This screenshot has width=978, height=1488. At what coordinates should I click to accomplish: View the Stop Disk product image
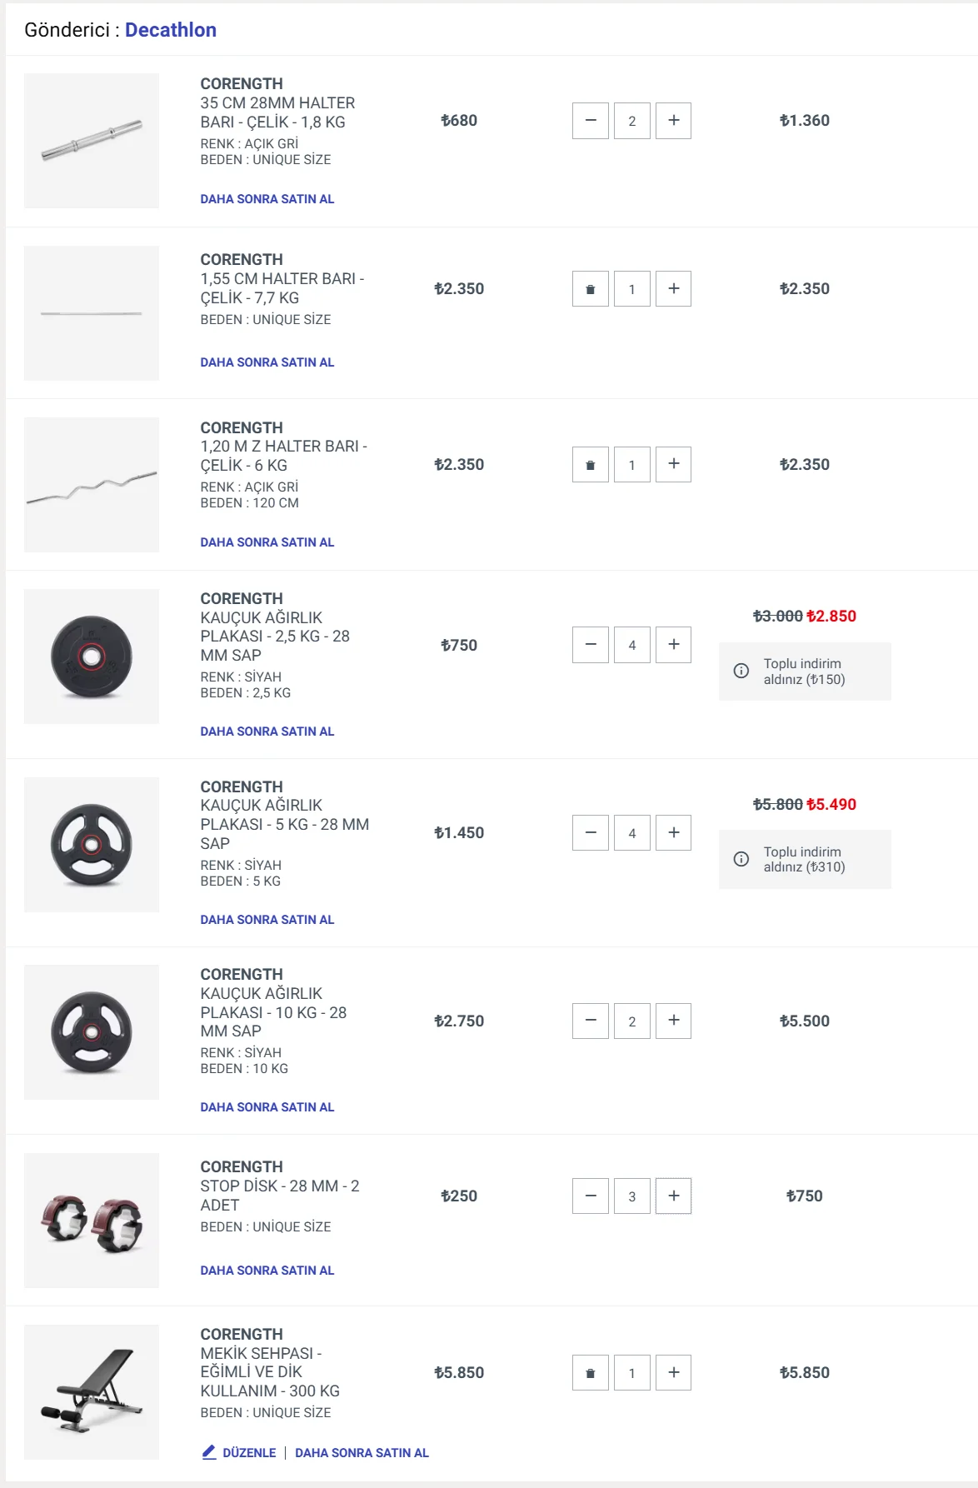[x=92, y=1221]
